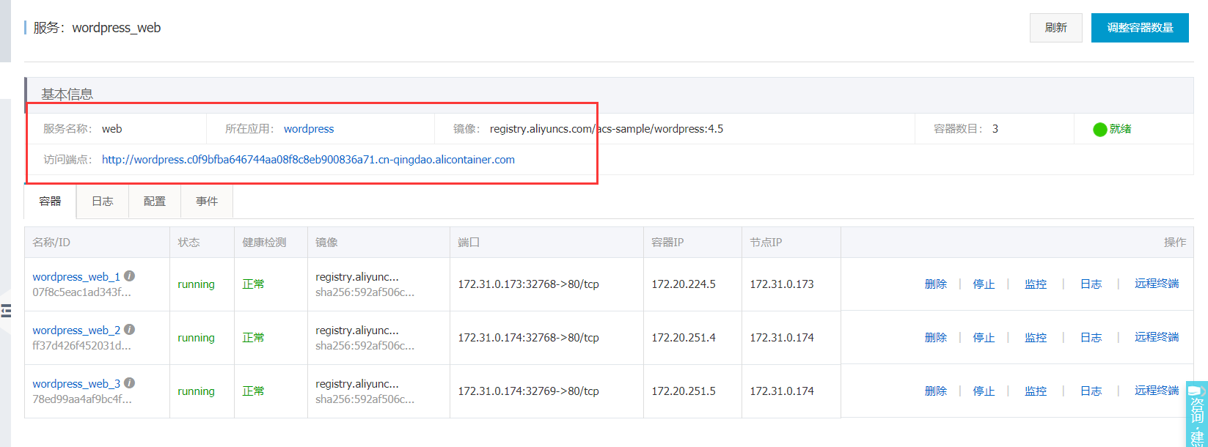
Task: Click the 基本信息 section heading
Action: pyautogui.click(x=67, y=95)
